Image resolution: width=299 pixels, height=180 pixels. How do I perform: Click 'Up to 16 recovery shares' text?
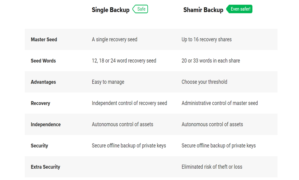[x=207, y=40]
